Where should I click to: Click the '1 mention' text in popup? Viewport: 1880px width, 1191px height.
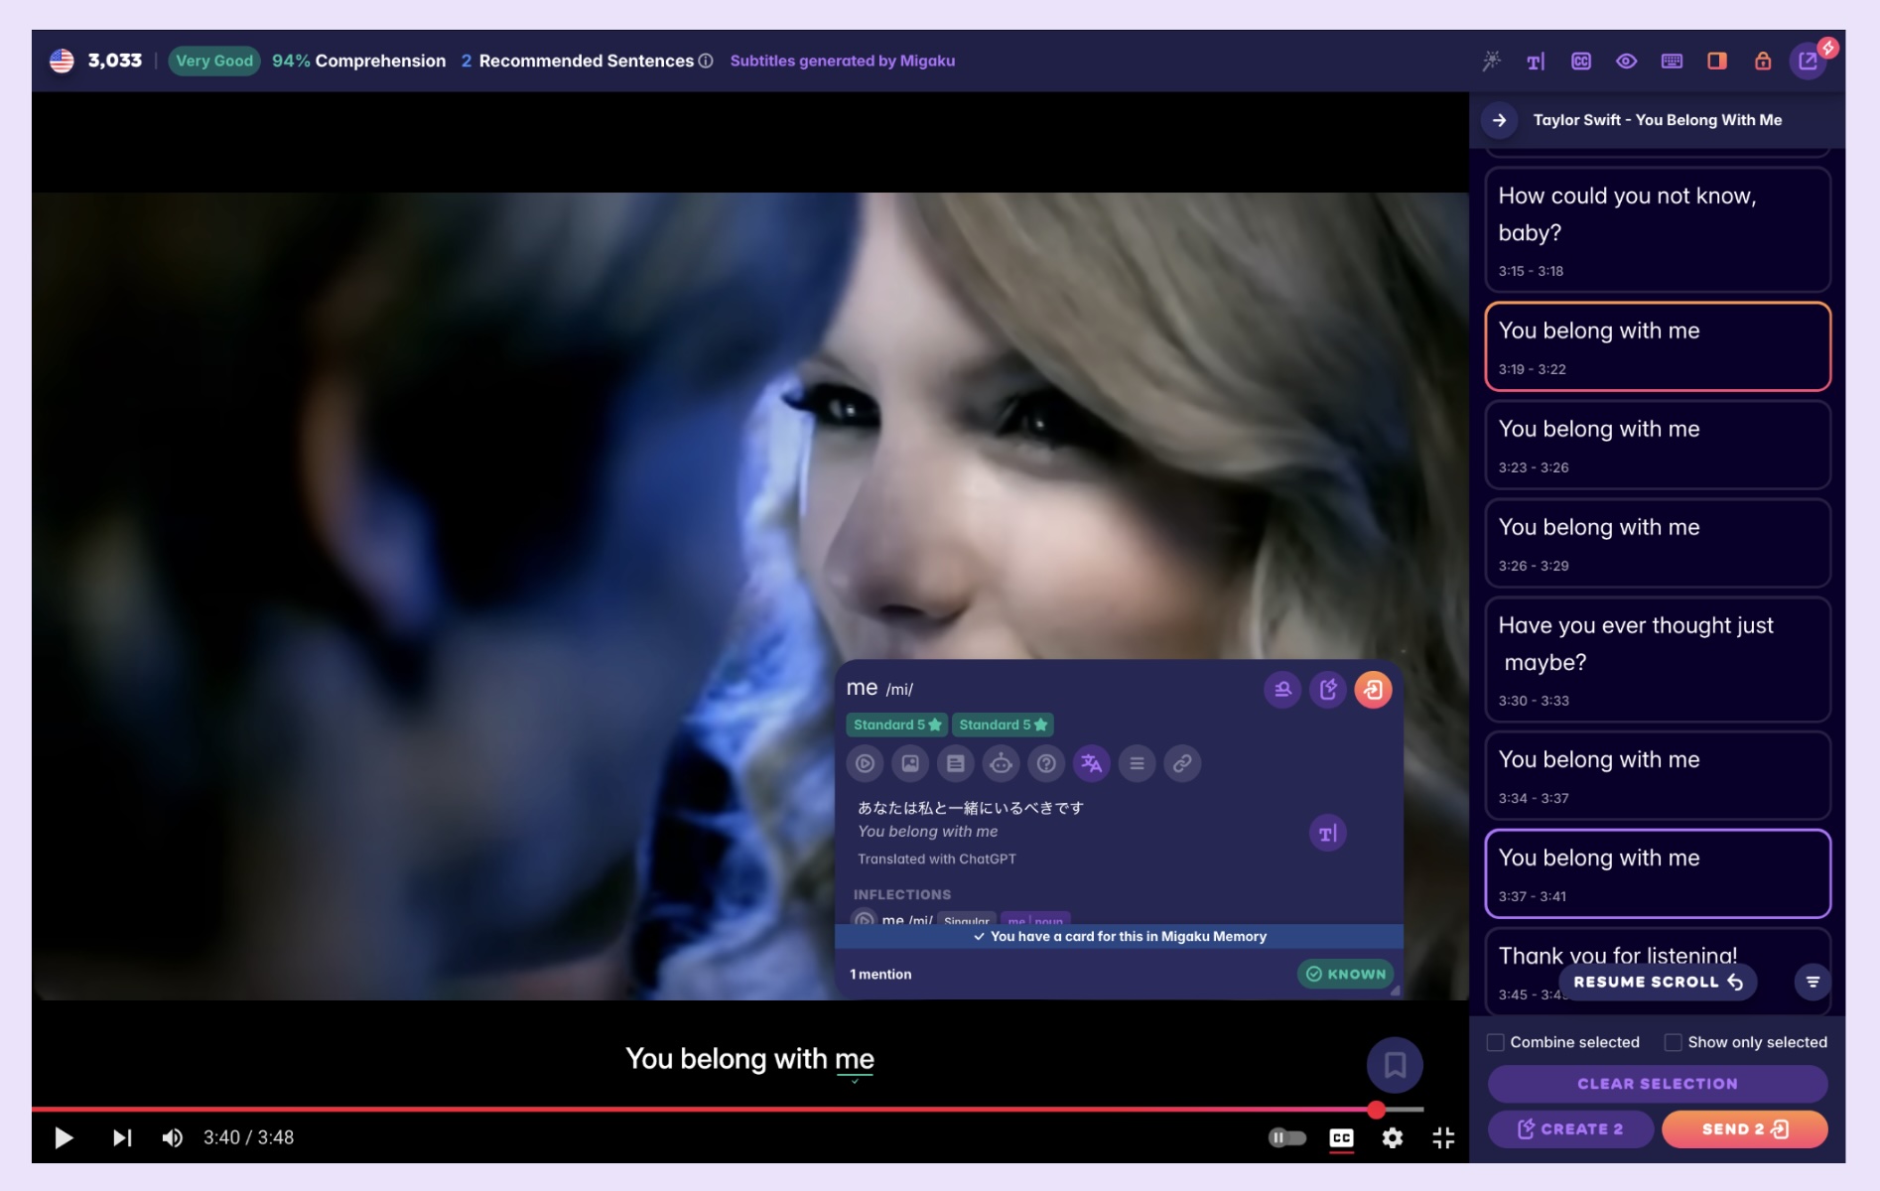[880, 974]
